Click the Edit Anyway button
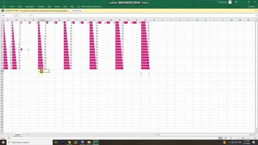Image resolution: width=258 pixels, height=145 pixels. [77, 10]
